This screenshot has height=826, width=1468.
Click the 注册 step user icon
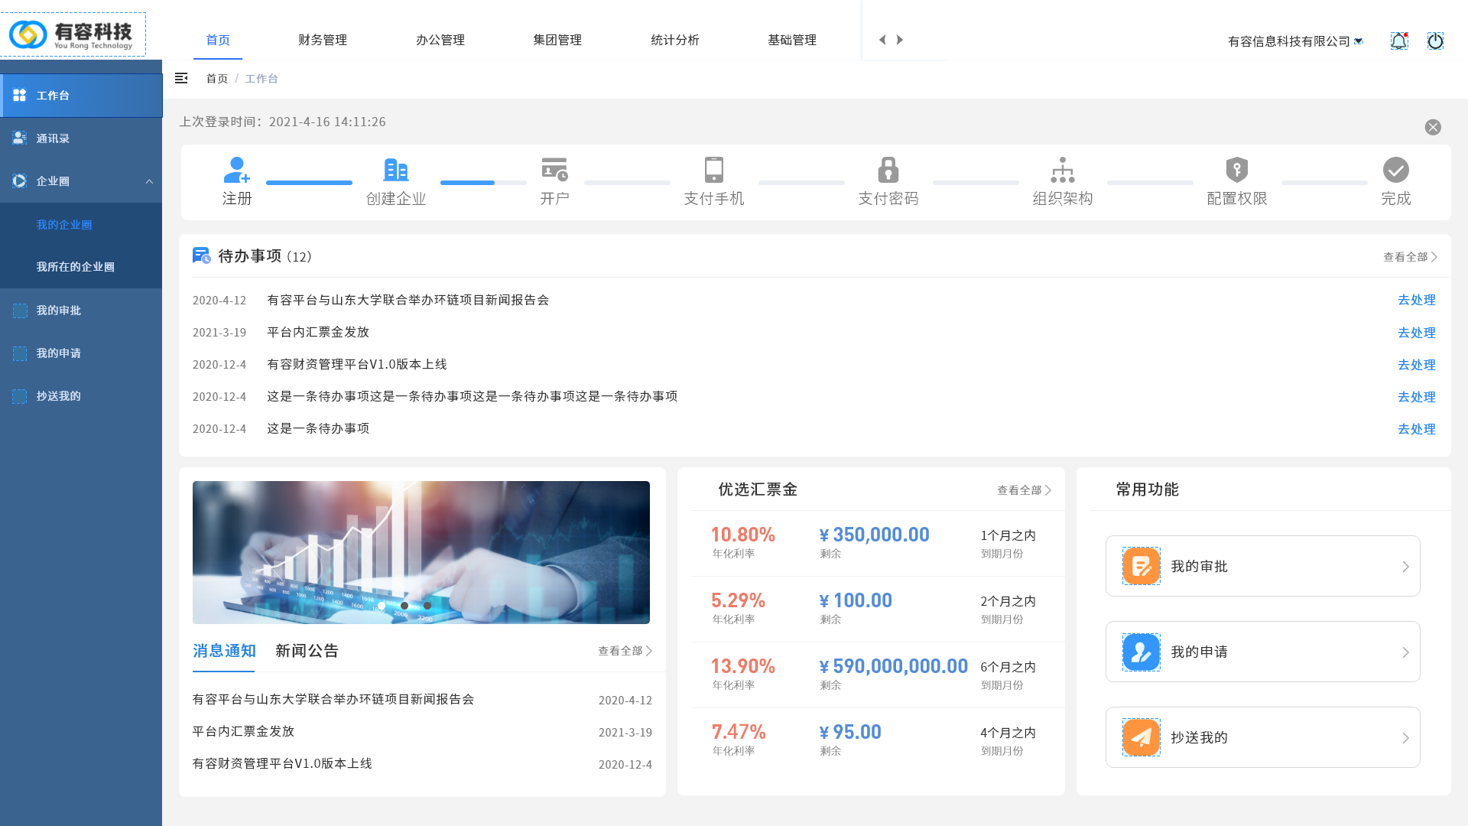pos(237,170)
